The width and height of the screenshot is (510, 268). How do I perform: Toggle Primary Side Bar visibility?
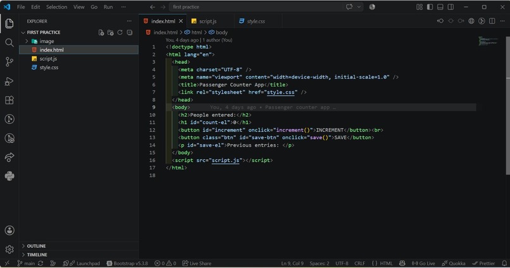pos(430,7)
